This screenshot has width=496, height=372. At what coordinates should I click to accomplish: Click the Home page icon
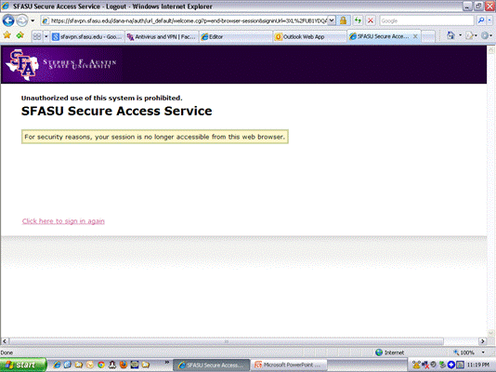(450, 35)
